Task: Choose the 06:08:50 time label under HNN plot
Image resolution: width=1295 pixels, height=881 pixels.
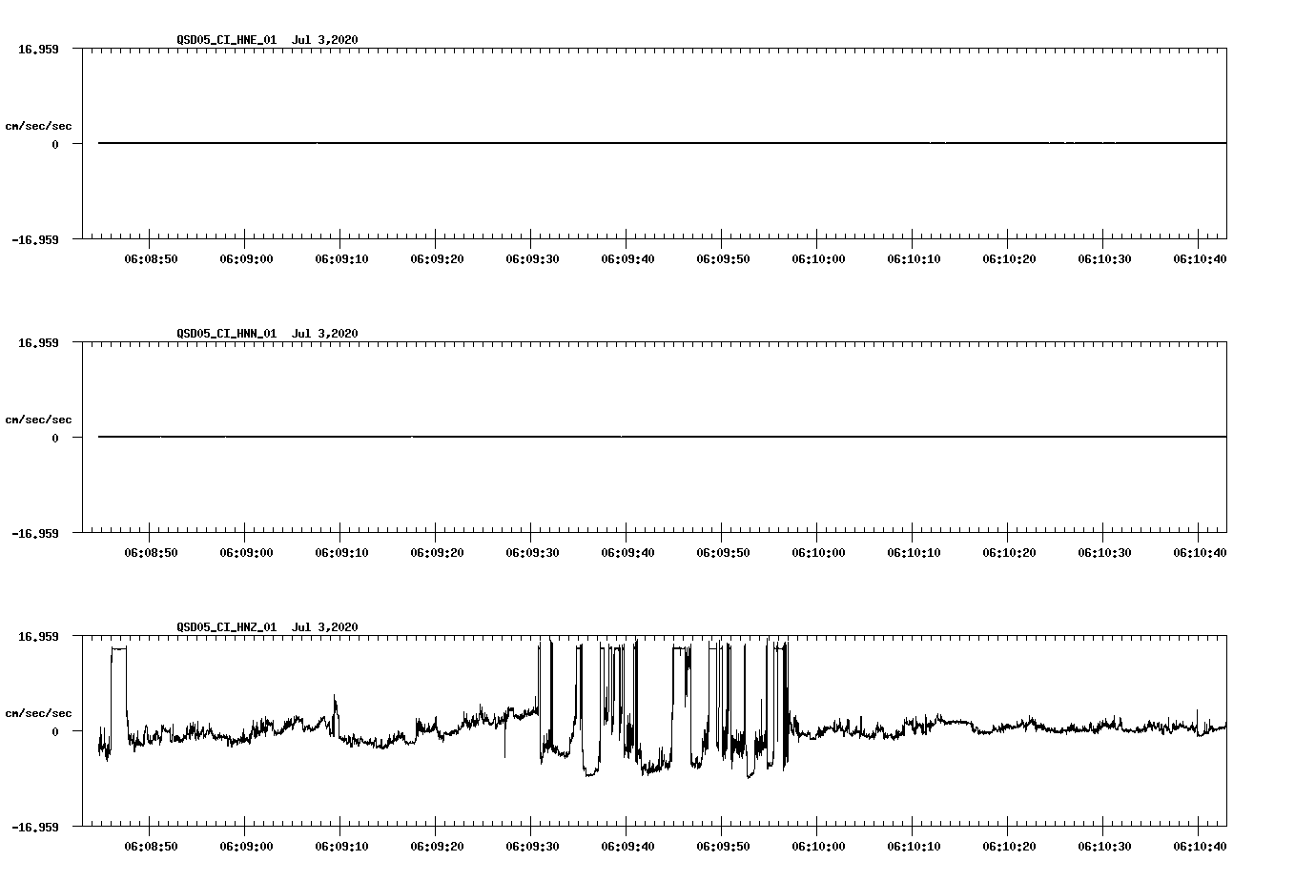Action: [x=151, y=553]
